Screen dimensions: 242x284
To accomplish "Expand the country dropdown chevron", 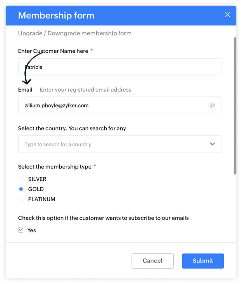I will click(212, 144).
